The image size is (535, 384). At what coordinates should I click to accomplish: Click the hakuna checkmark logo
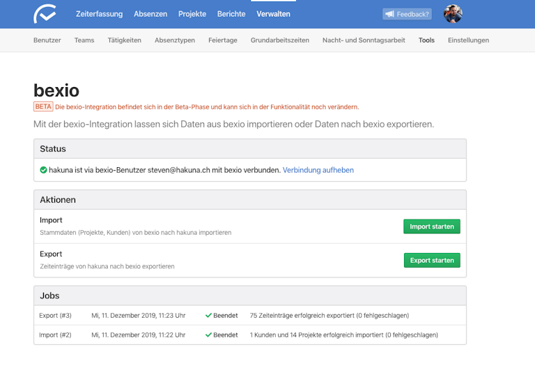pos(45,14)
